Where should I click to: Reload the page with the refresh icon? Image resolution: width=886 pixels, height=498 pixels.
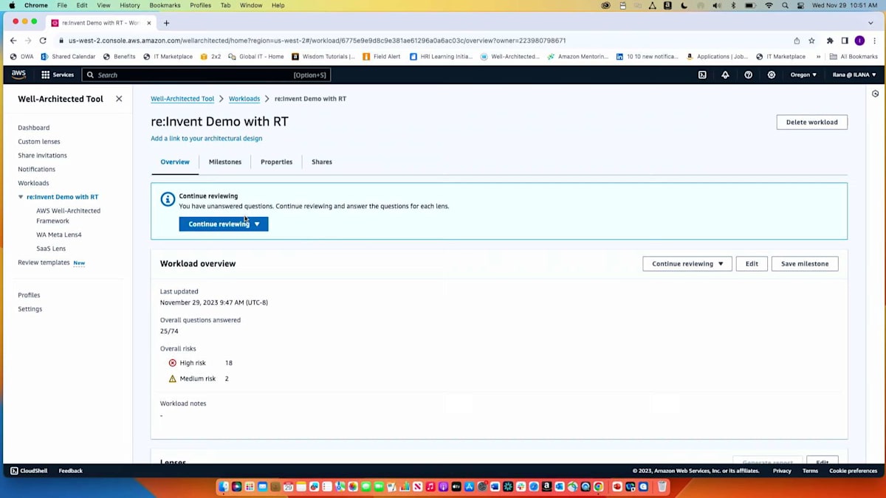[x=43, y=41]
